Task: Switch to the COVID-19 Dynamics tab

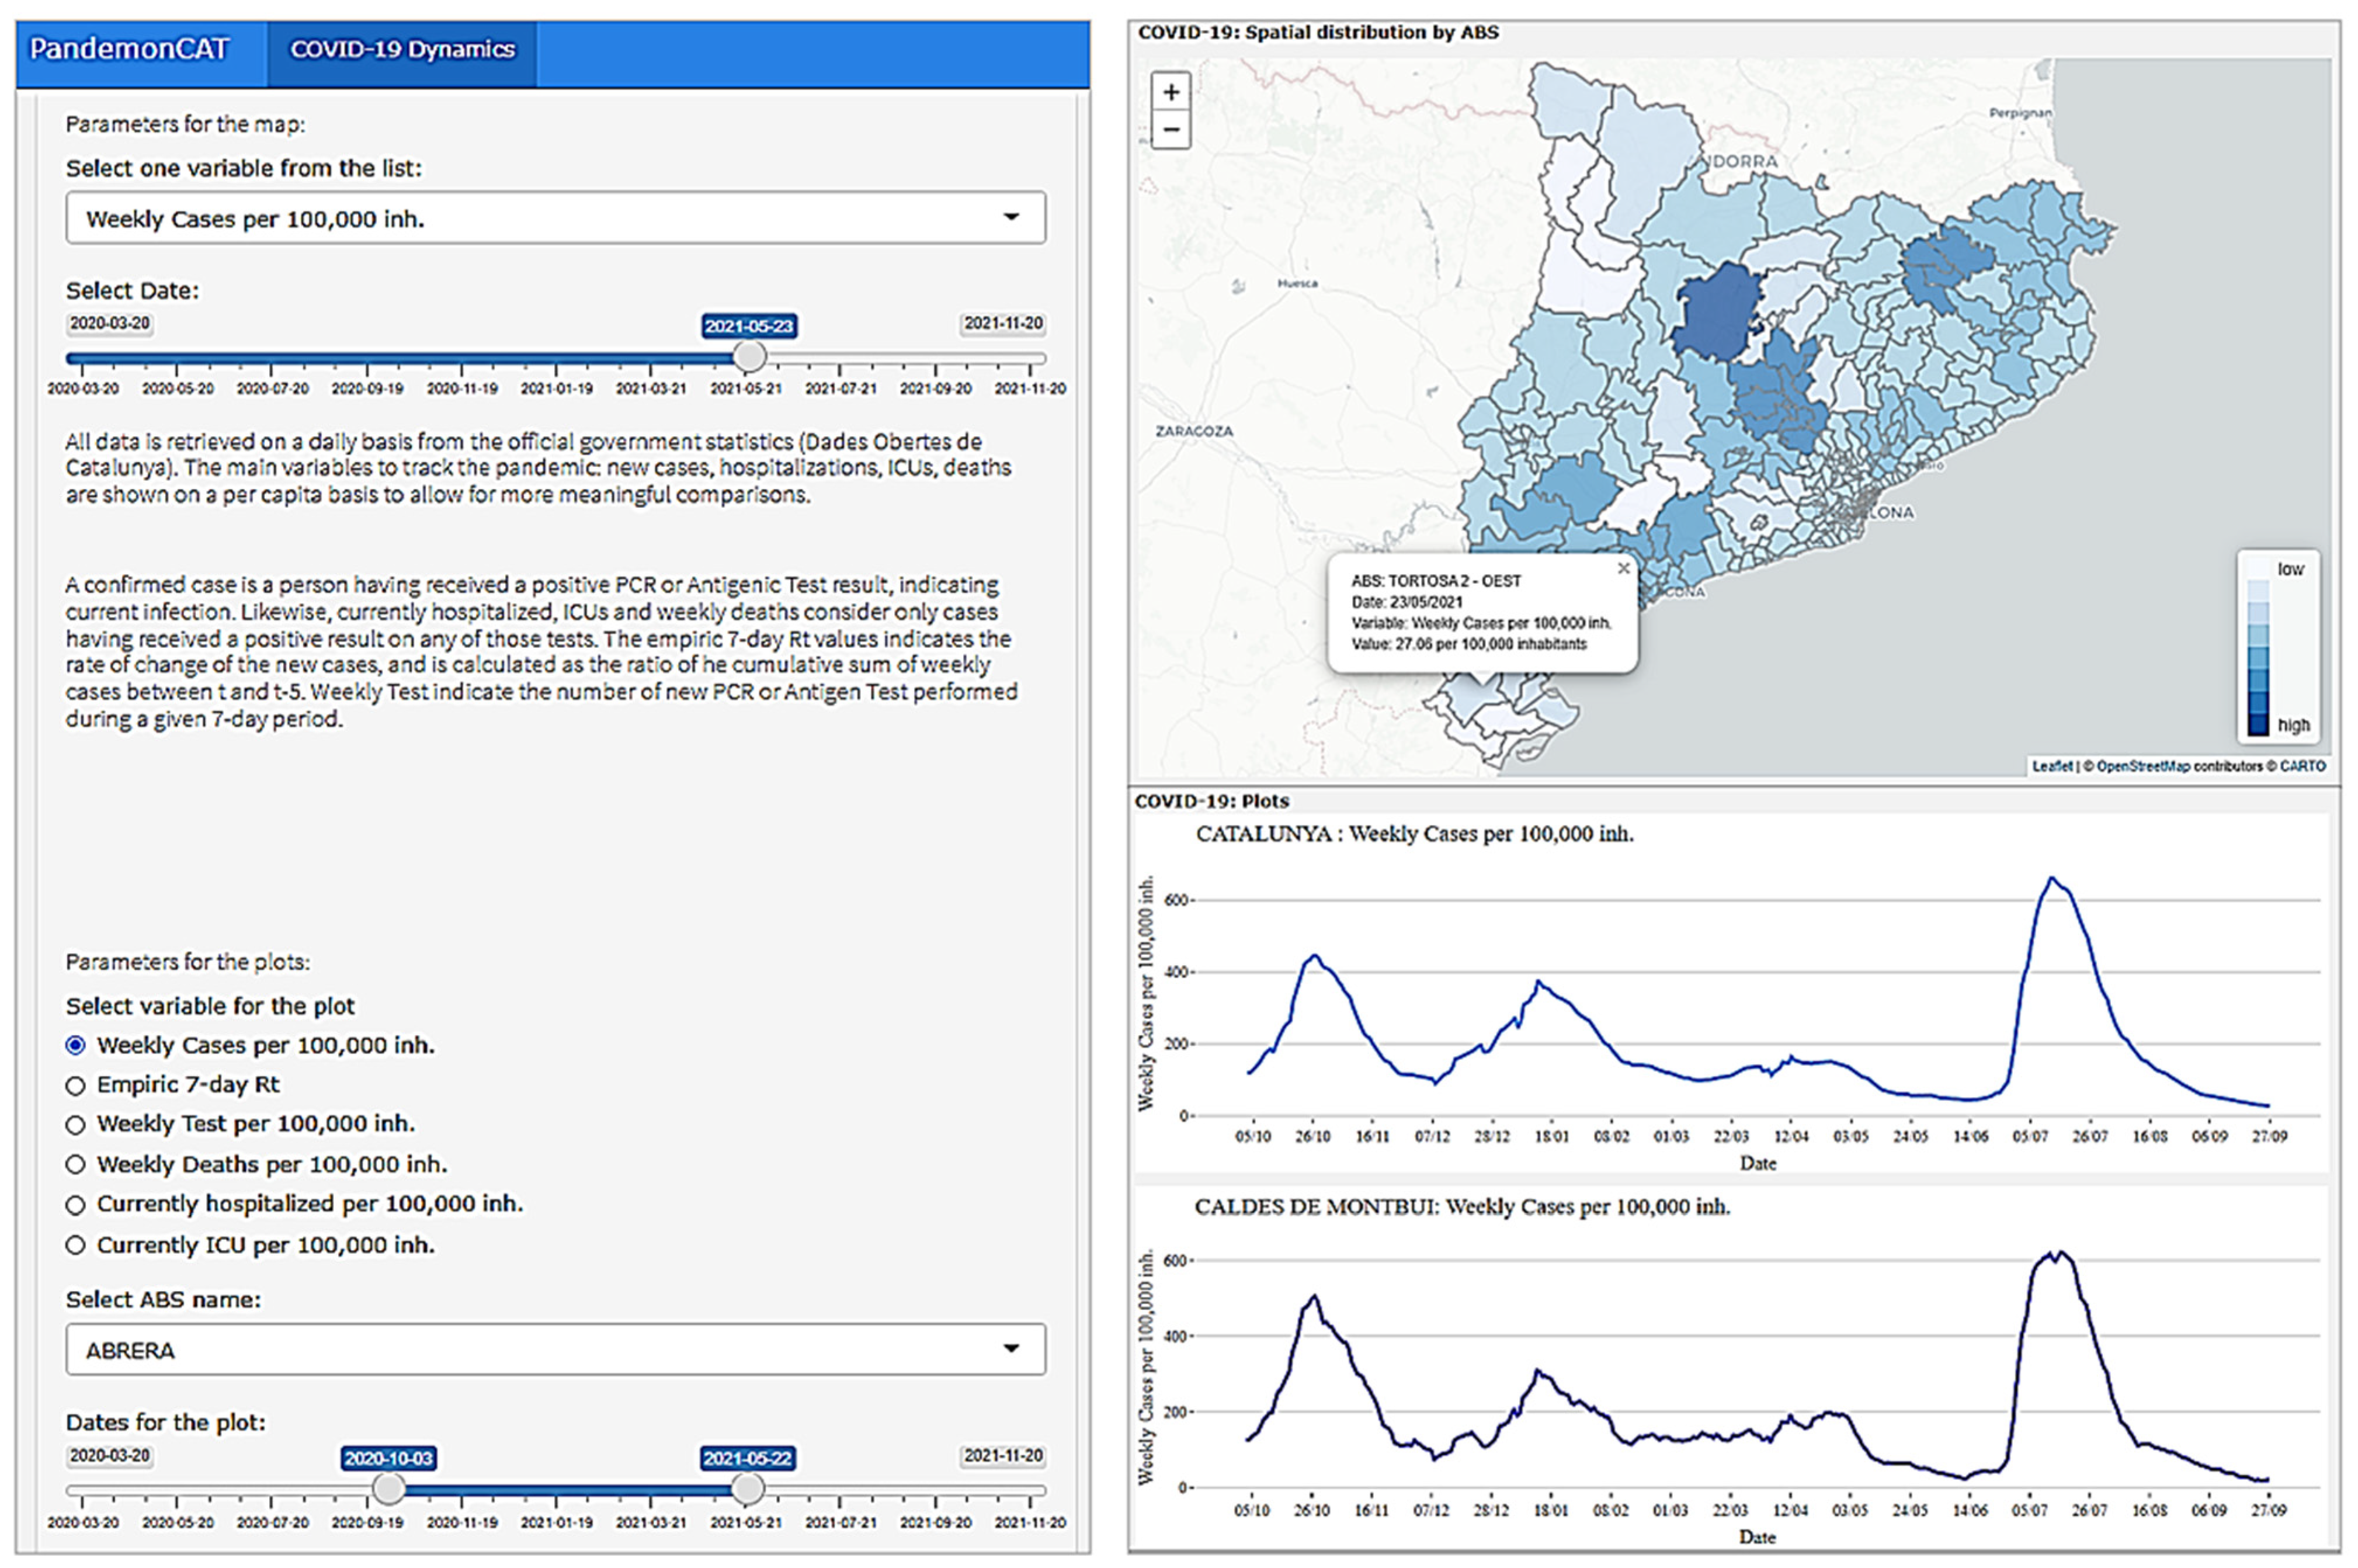Action: tap(402, 50)
